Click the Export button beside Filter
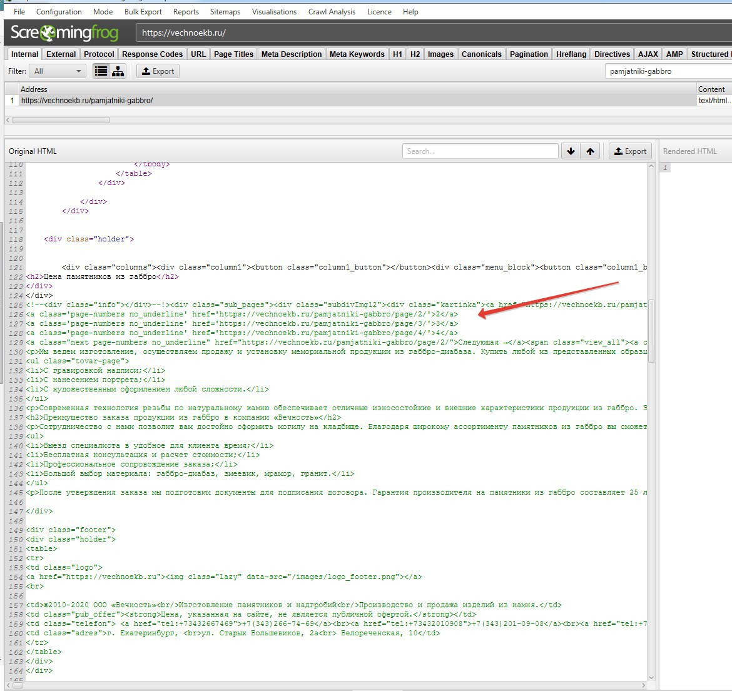Image resolution: width=732 pixels, height=691 pixels. coord(158,71)
